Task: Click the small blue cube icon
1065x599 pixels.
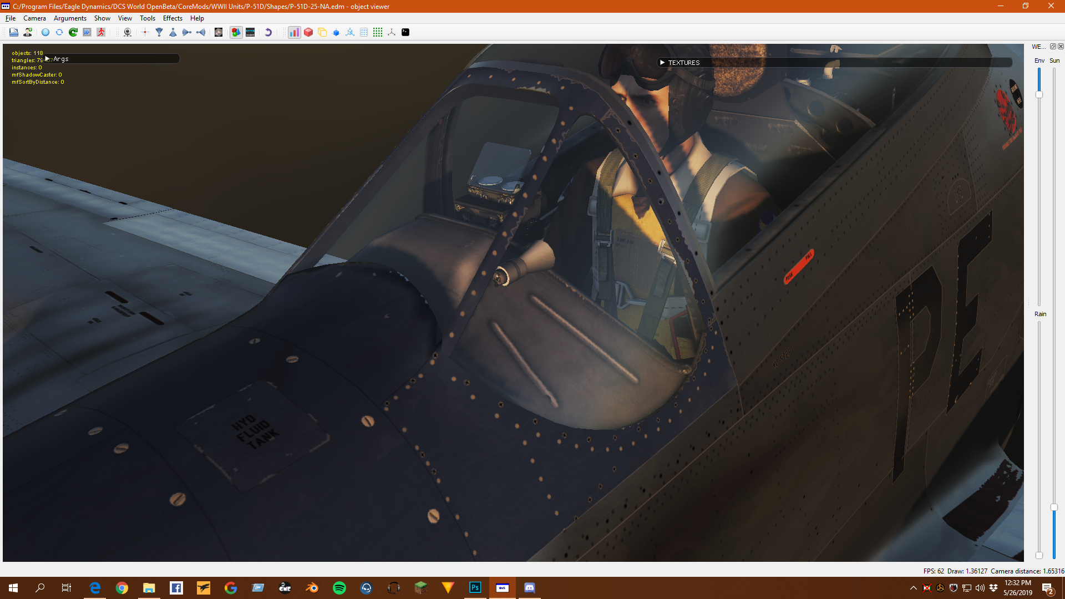Action: 336,32
